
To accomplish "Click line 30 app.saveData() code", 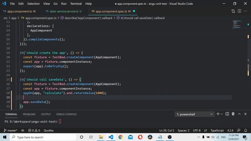I will [36, 102].
